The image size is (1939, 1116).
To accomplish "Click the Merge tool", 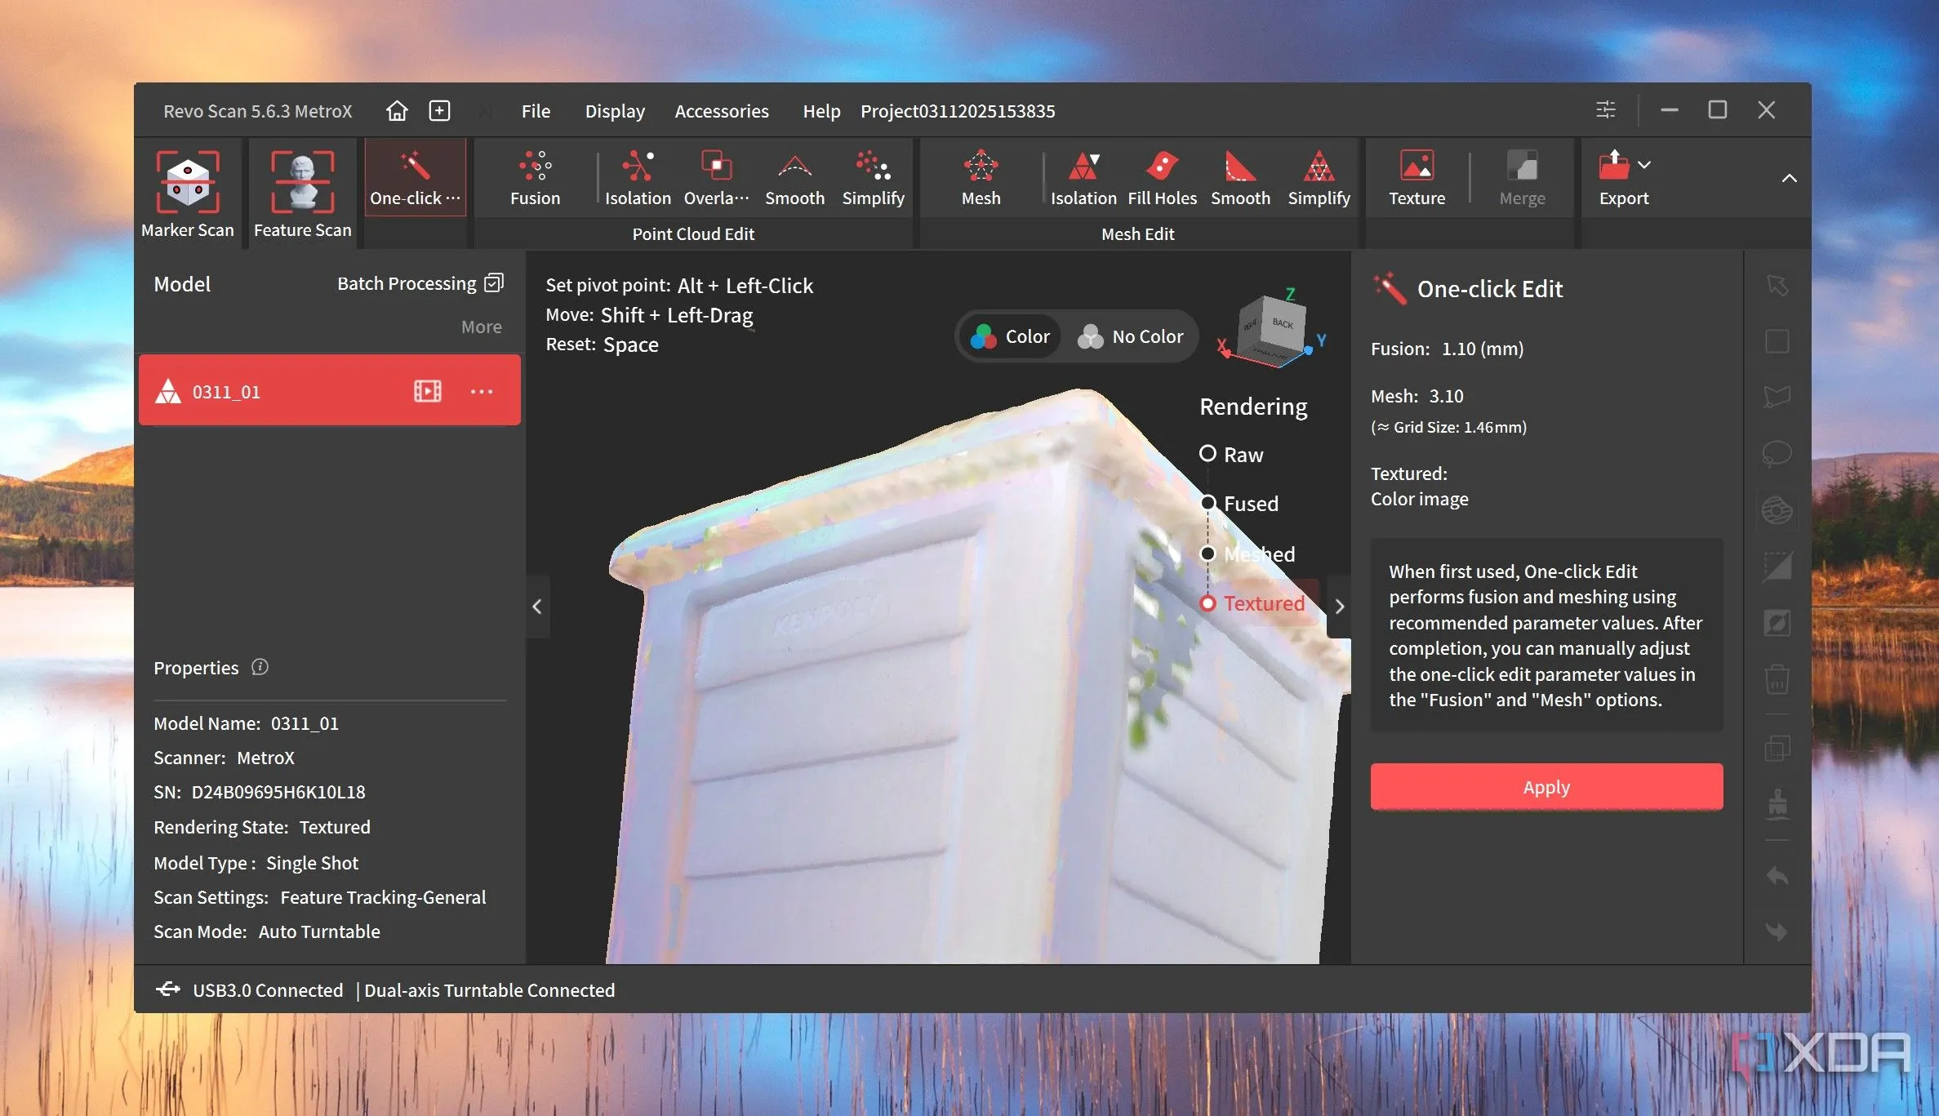I will 1522,178.
